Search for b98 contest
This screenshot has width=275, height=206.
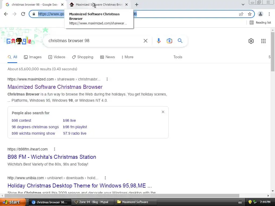click(21, 120)
